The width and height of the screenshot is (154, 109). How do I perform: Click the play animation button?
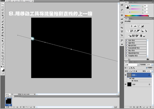20,107
